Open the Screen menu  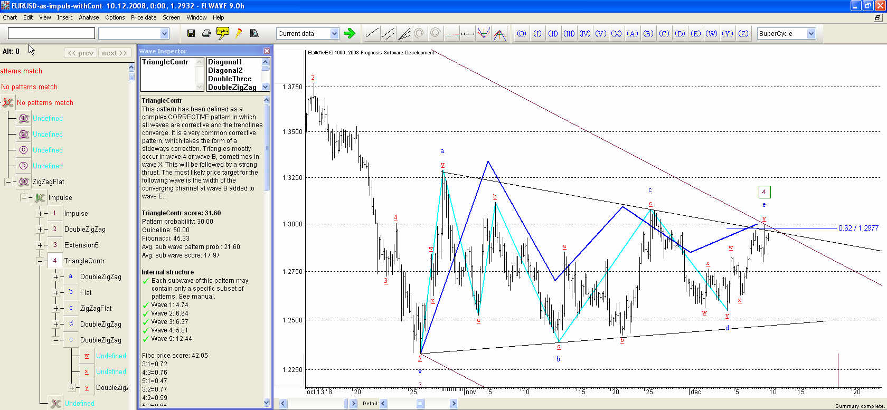coord(171,17)
